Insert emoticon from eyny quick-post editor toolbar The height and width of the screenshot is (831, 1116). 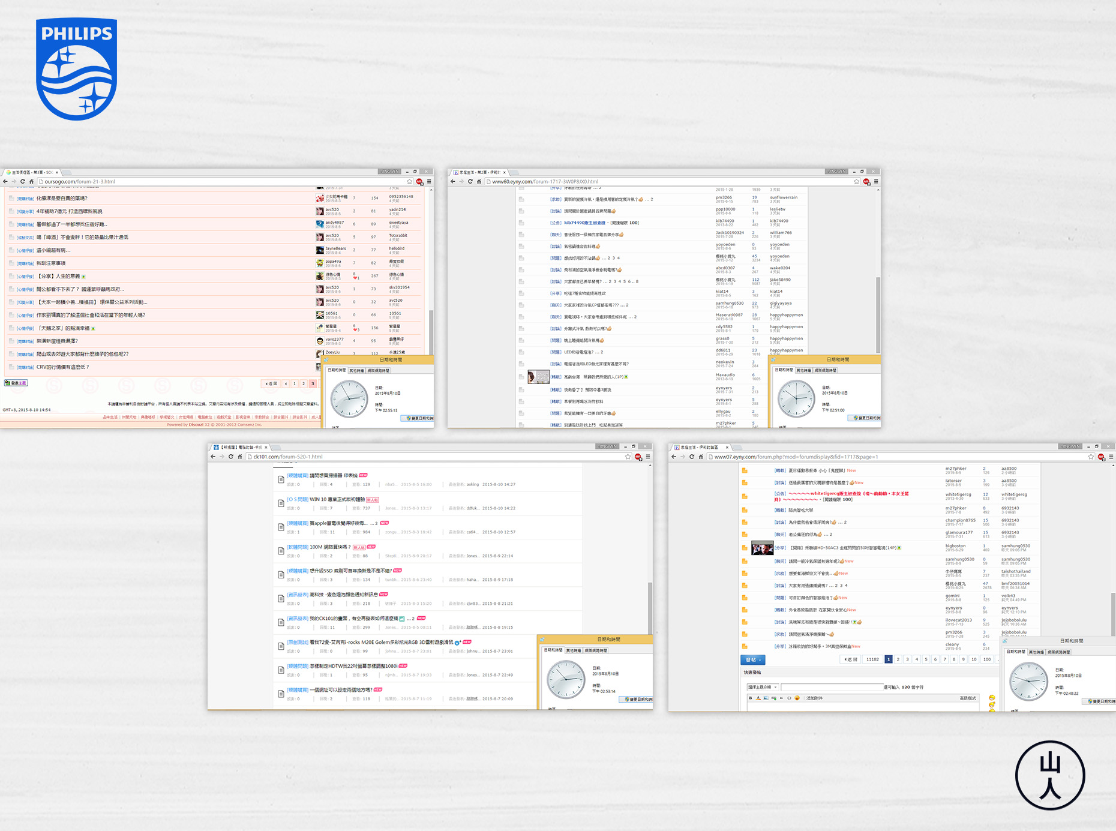point(797,698)
